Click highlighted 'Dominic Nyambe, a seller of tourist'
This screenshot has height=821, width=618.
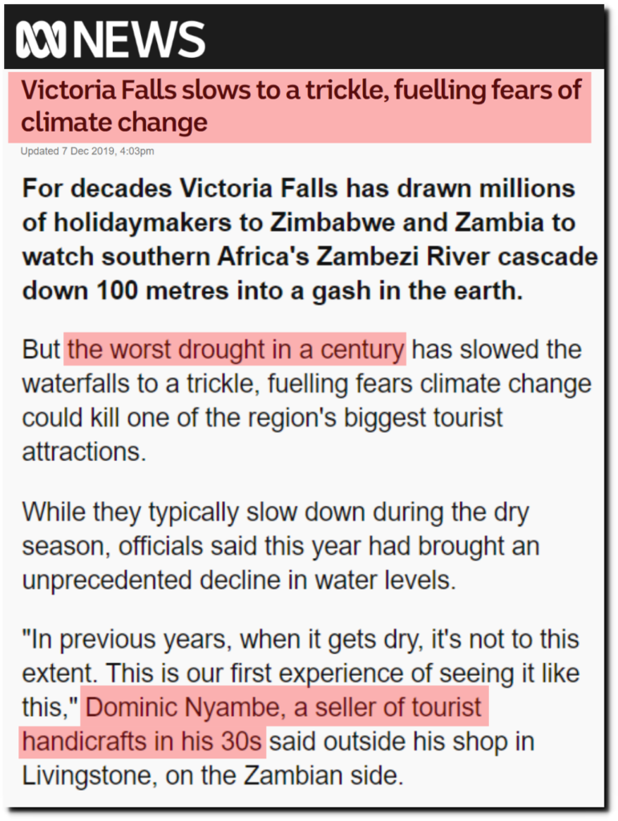(283, 707)
